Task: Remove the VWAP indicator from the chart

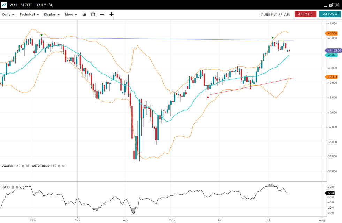Action: (28, 166)
